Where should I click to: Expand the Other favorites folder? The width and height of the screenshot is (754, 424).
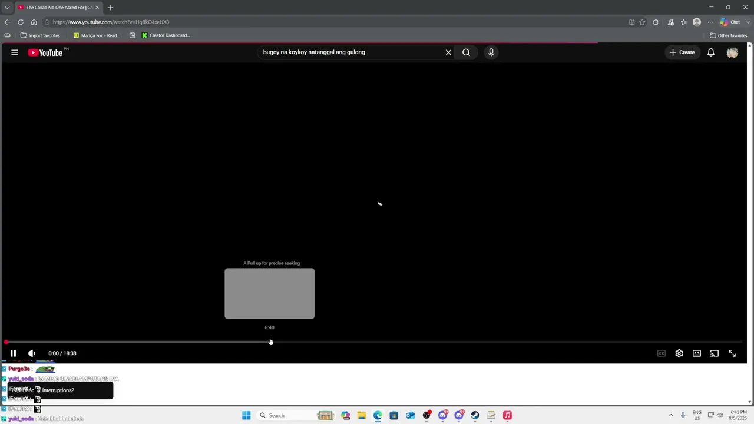pos(728,35)
